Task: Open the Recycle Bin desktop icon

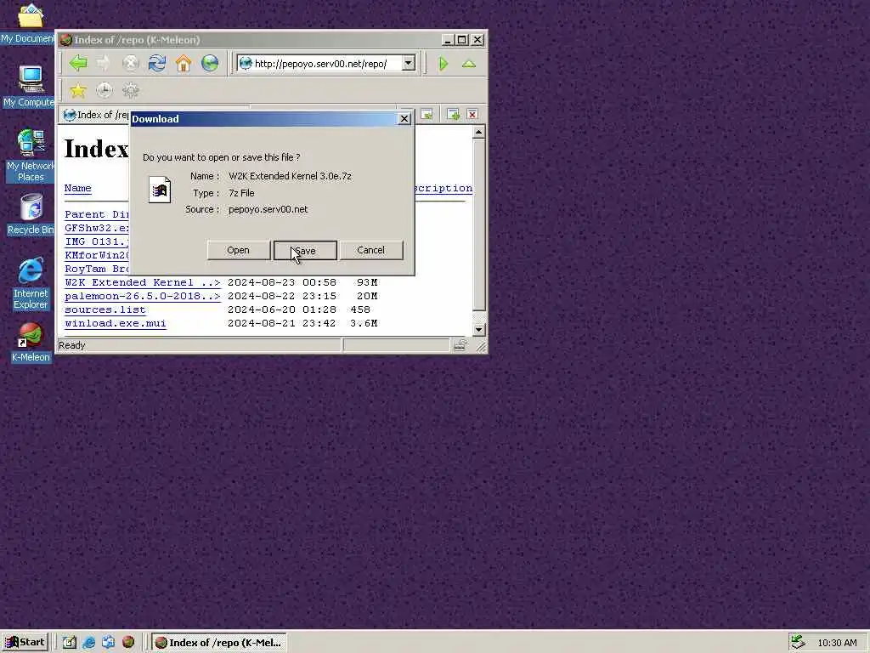Action: [x=31, y=214]
